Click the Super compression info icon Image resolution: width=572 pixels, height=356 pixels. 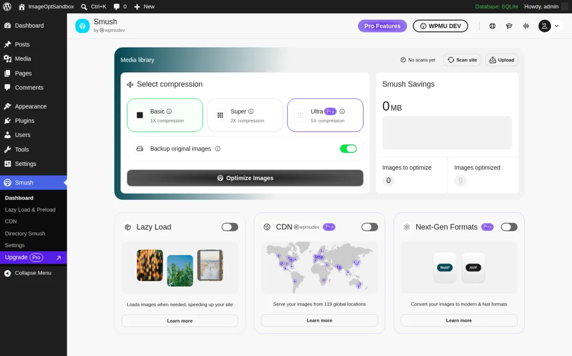point(251,112)
